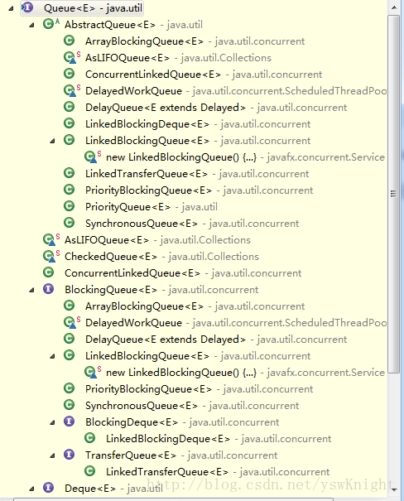Select PriorityBlockingQueue<E> label under BlockingQueue
404x501 pixels.
[x=148, y=389]
